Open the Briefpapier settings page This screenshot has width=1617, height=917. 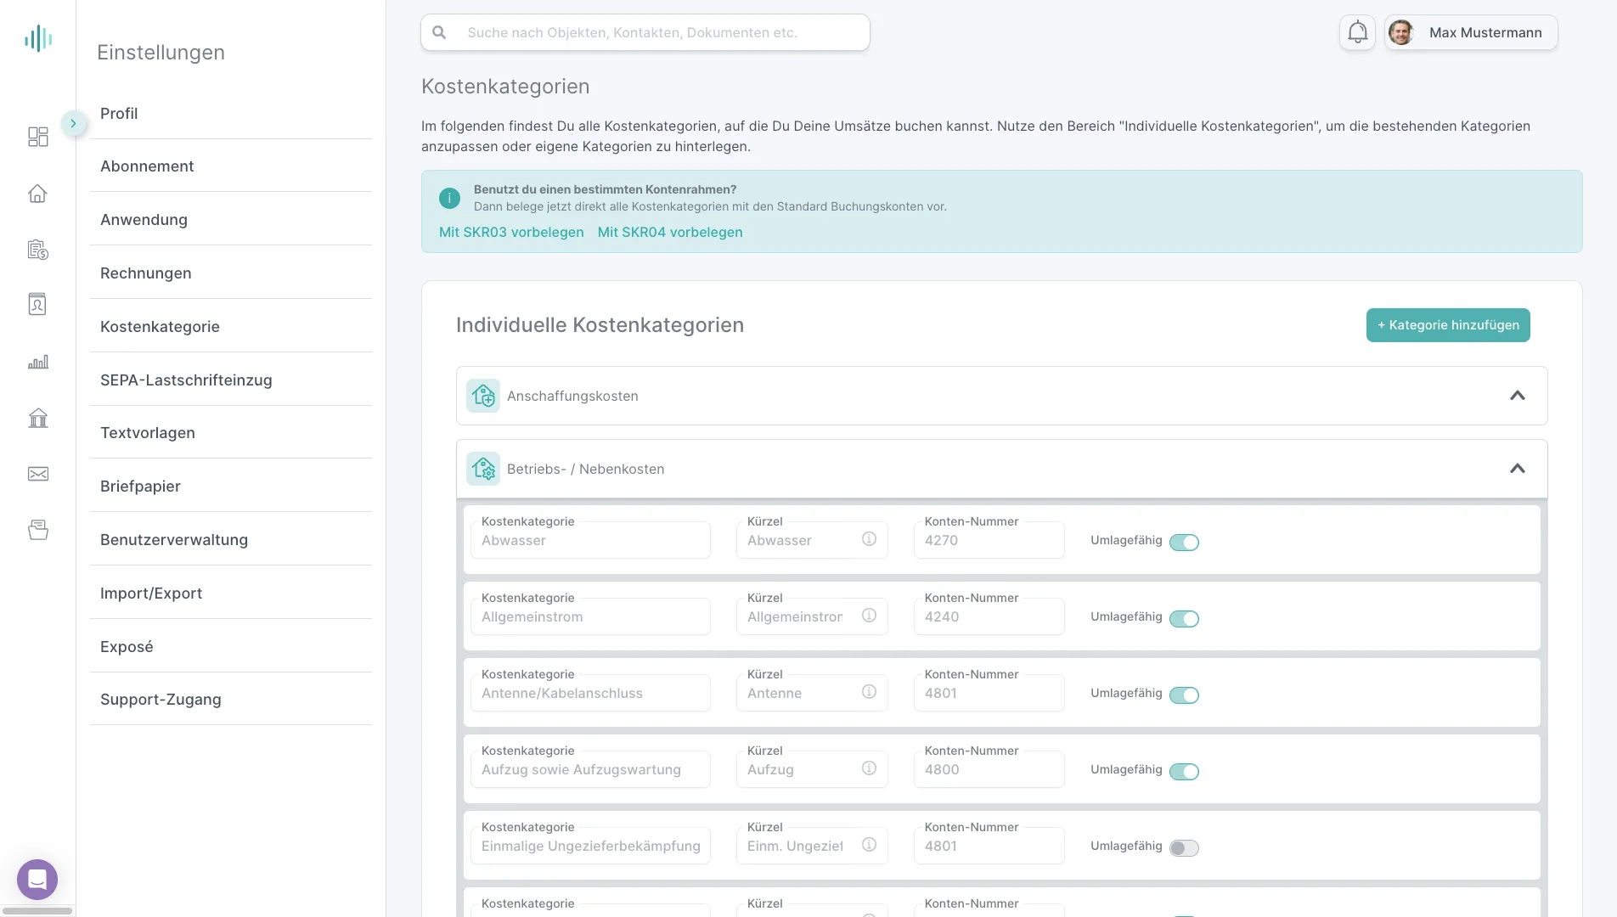[x=231, y=487]
